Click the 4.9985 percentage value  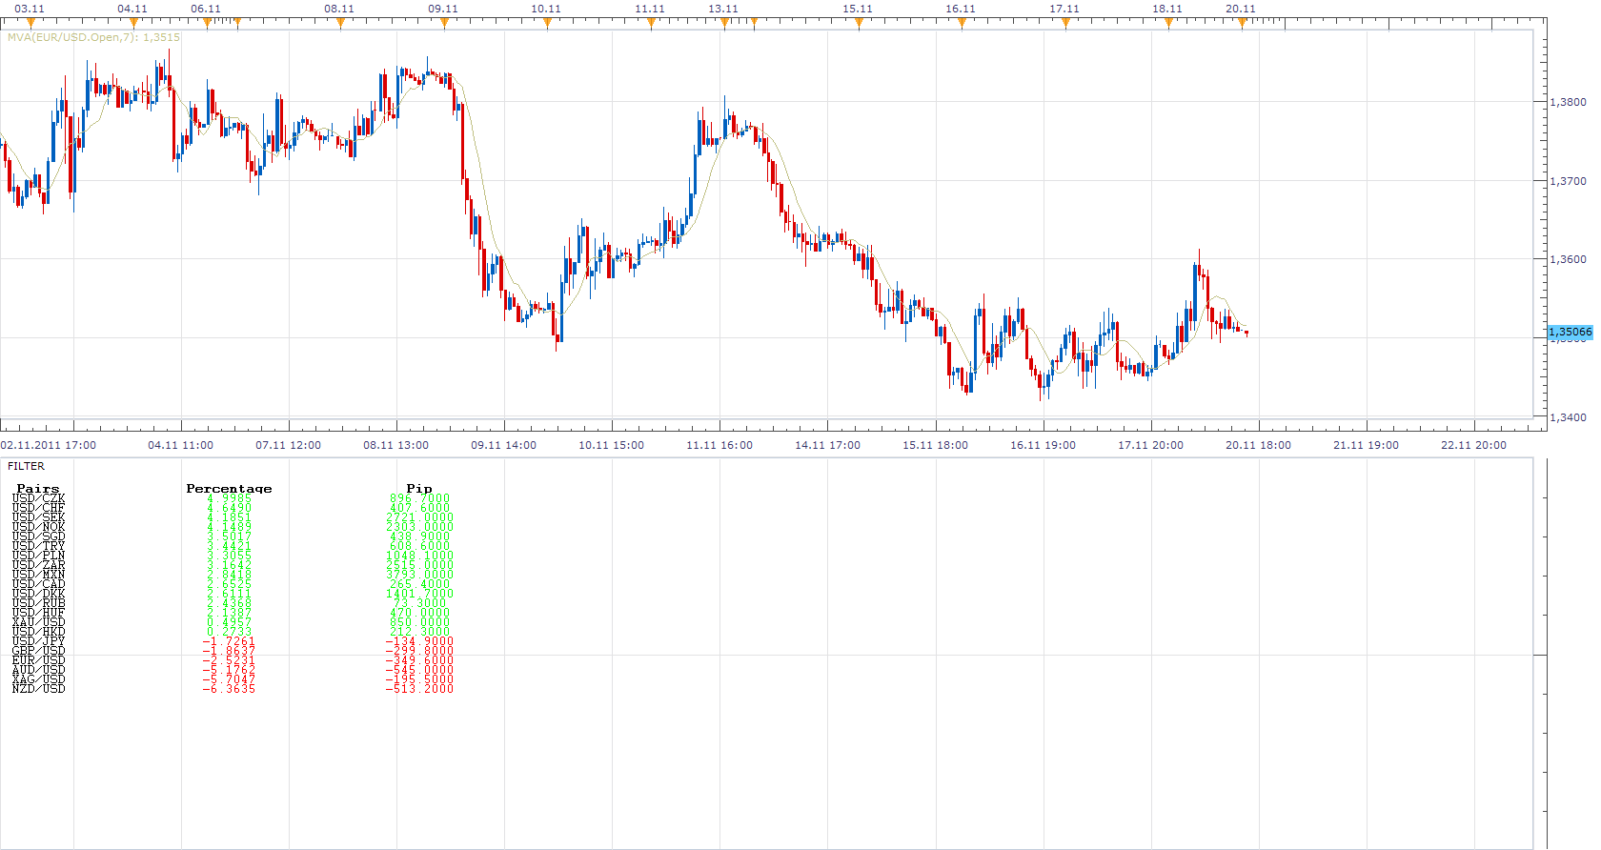[230, 498]
